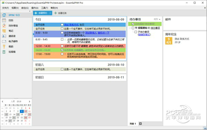Toggle checkbox of today's 全天任务 all-day event
Image resolution: width=207 pixels, height=130 pixels.
(62, 29)
